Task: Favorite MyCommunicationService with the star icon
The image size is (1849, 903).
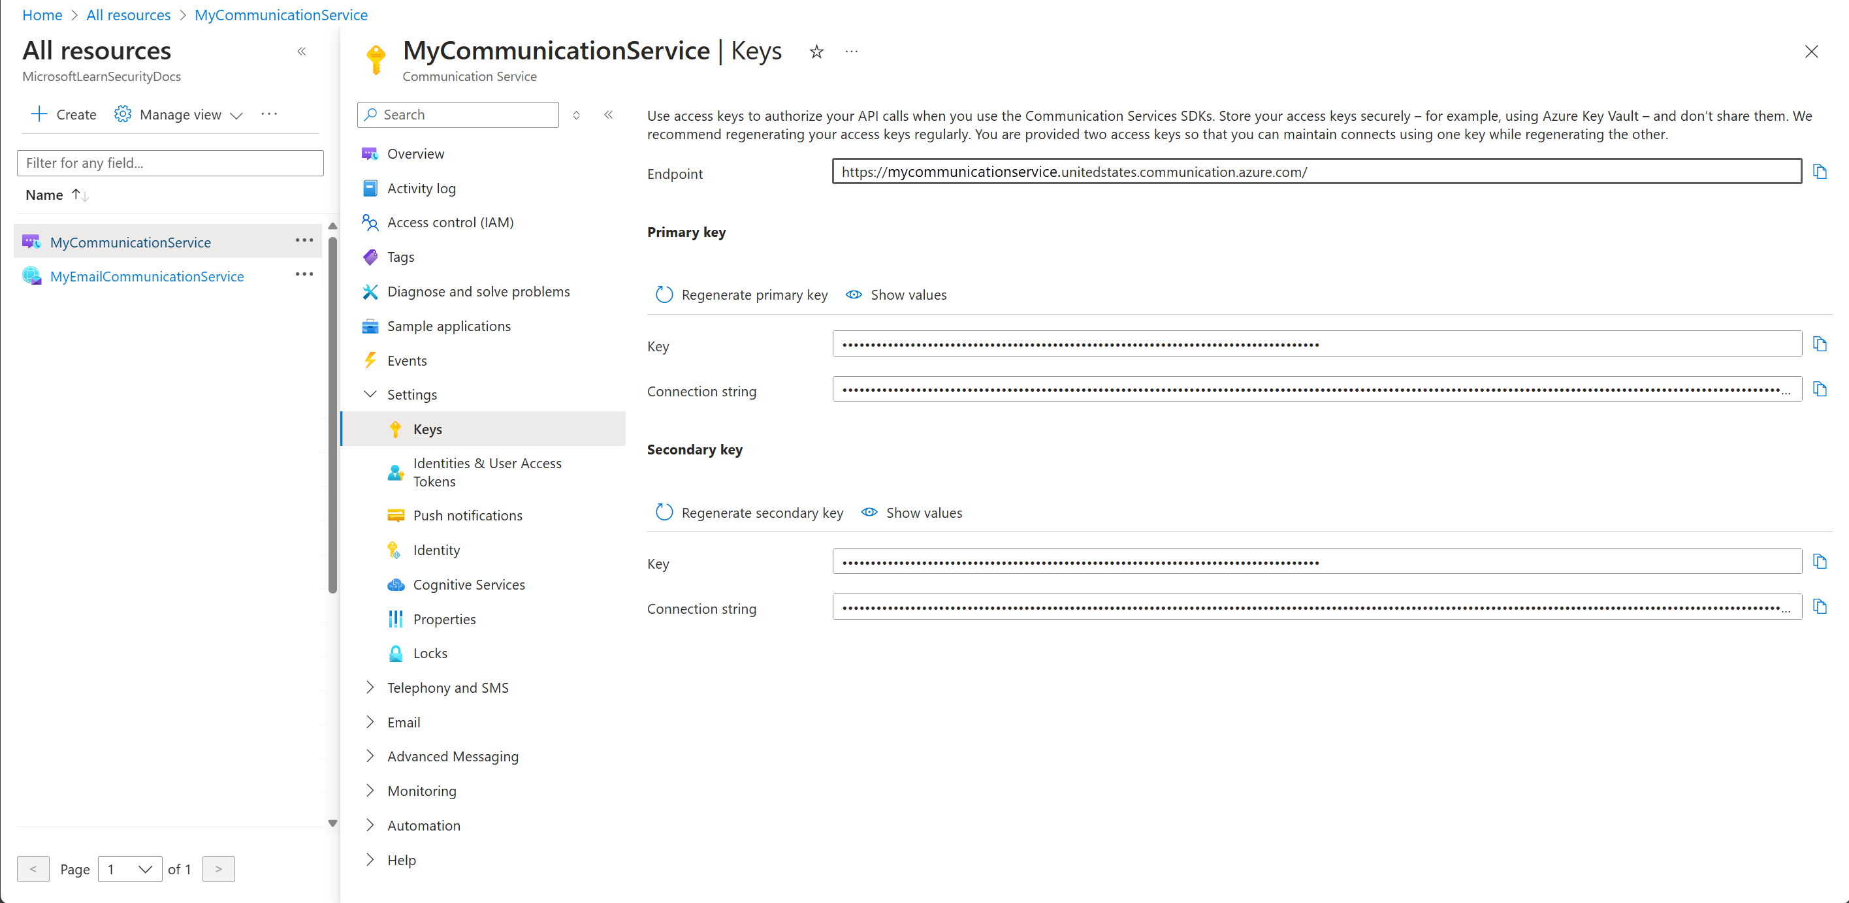Action: 816,52
